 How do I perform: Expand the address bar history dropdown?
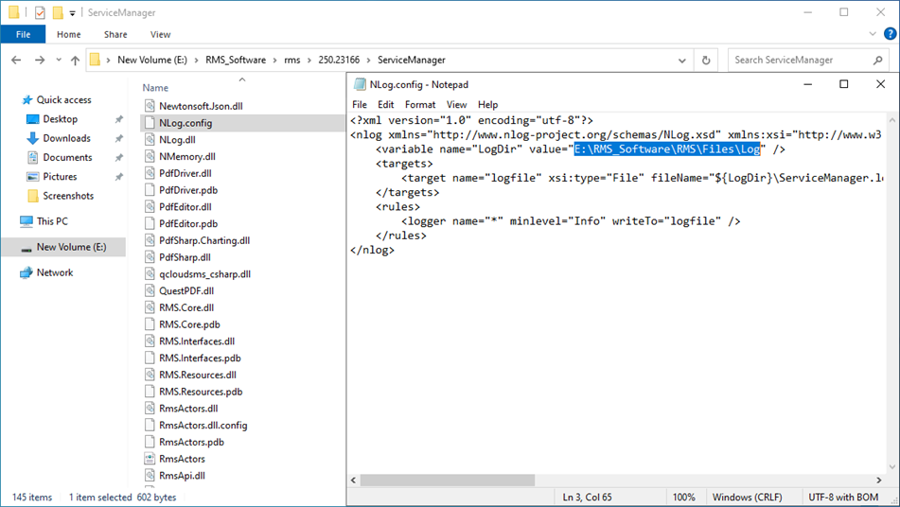click(x=682, y=61)
